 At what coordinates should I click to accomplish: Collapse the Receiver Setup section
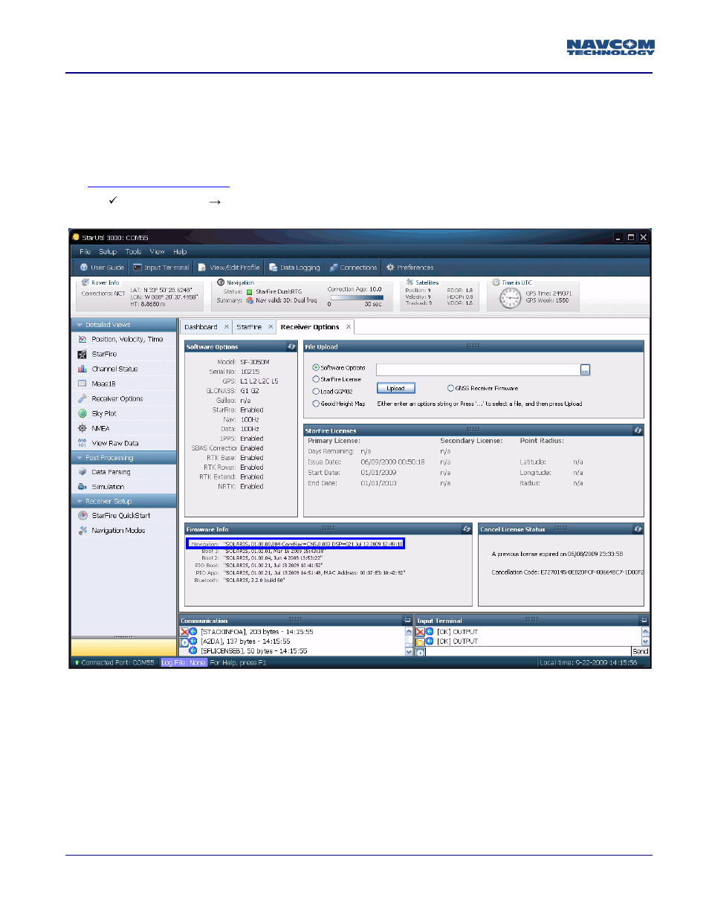tap(80, 501)
